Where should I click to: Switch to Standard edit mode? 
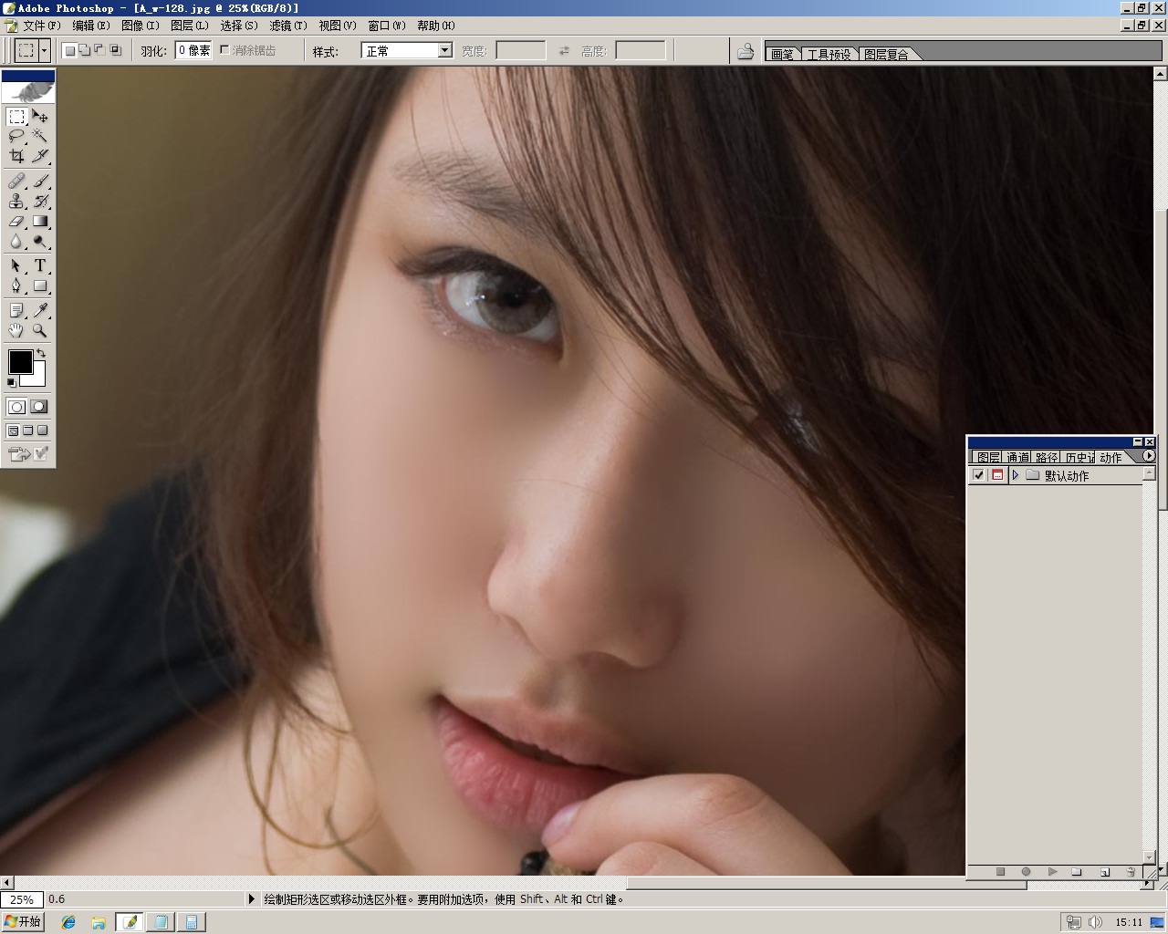16,407
